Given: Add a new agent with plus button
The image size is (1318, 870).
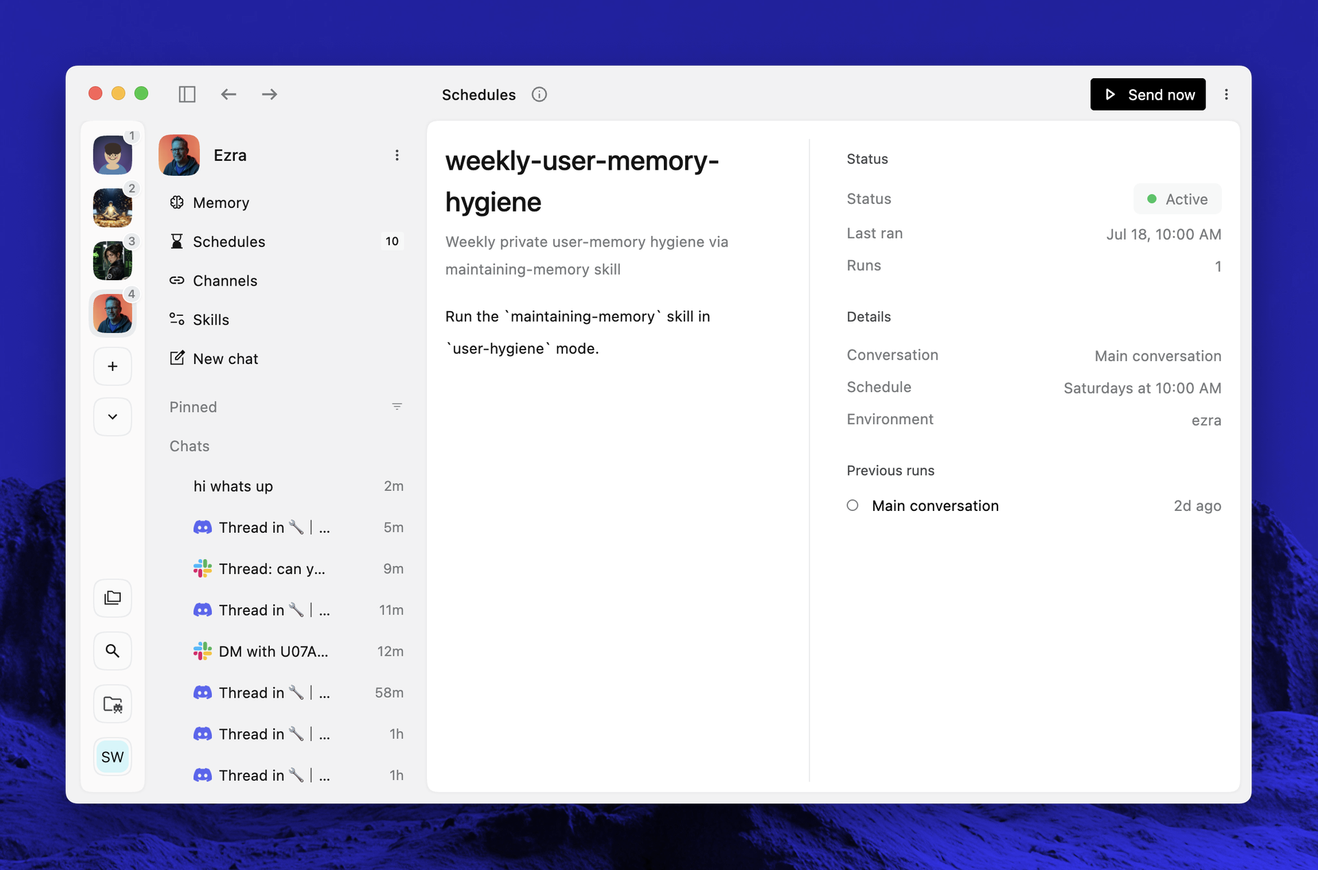Looking at the screenshot, I should (x=113, y=366).
